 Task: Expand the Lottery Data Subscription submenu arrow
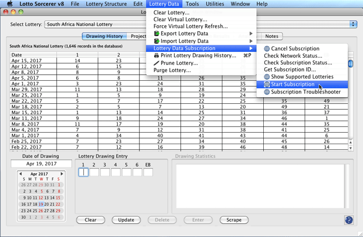click(x=251, y=48)
